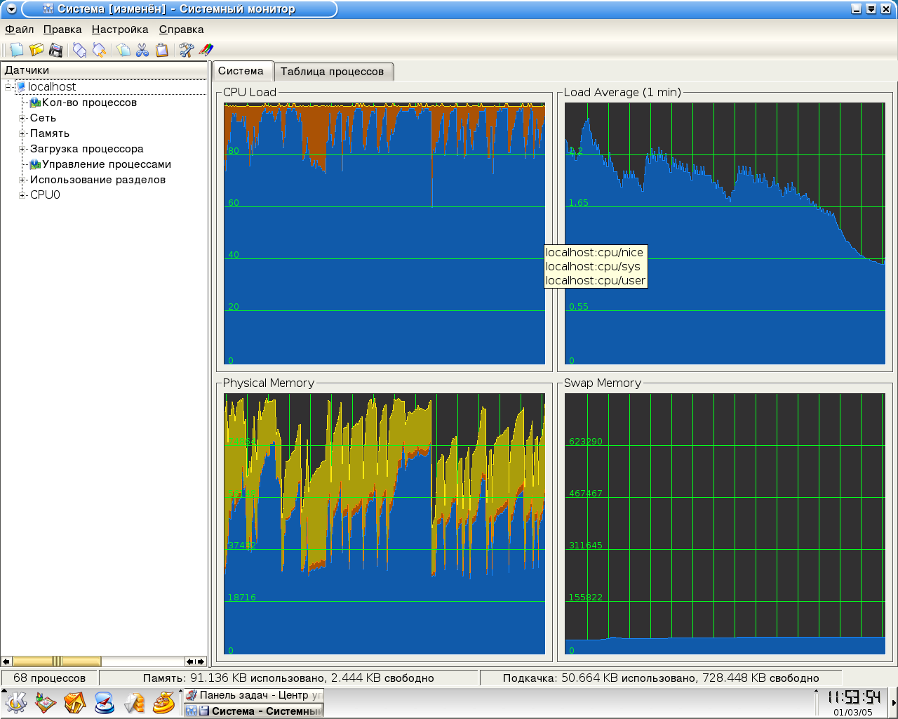Click inside the Physical Memory graph

(384, 524)
